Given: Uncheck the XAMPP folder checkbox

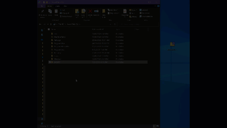Looking at the screenshot, I should [50, 62].
